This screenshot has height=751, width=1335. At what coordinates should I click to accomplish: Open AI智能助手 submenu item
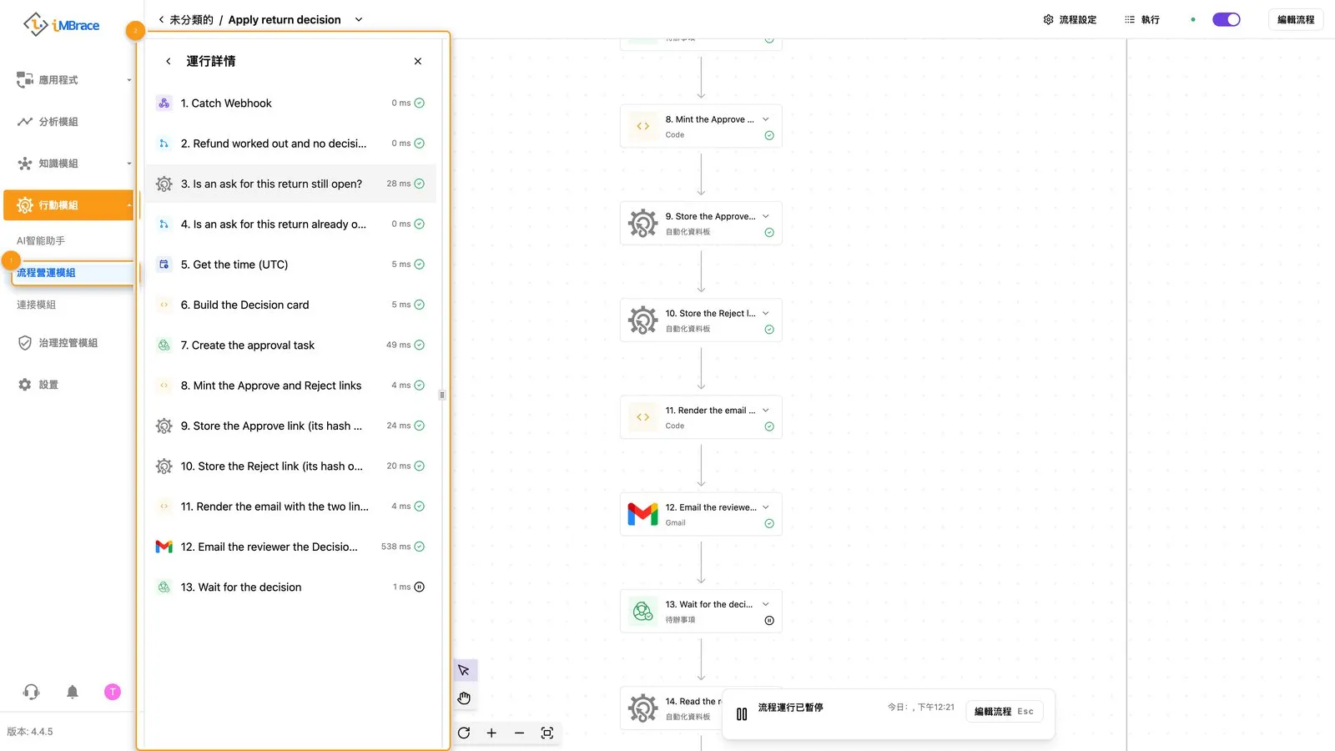pos(41,241)
